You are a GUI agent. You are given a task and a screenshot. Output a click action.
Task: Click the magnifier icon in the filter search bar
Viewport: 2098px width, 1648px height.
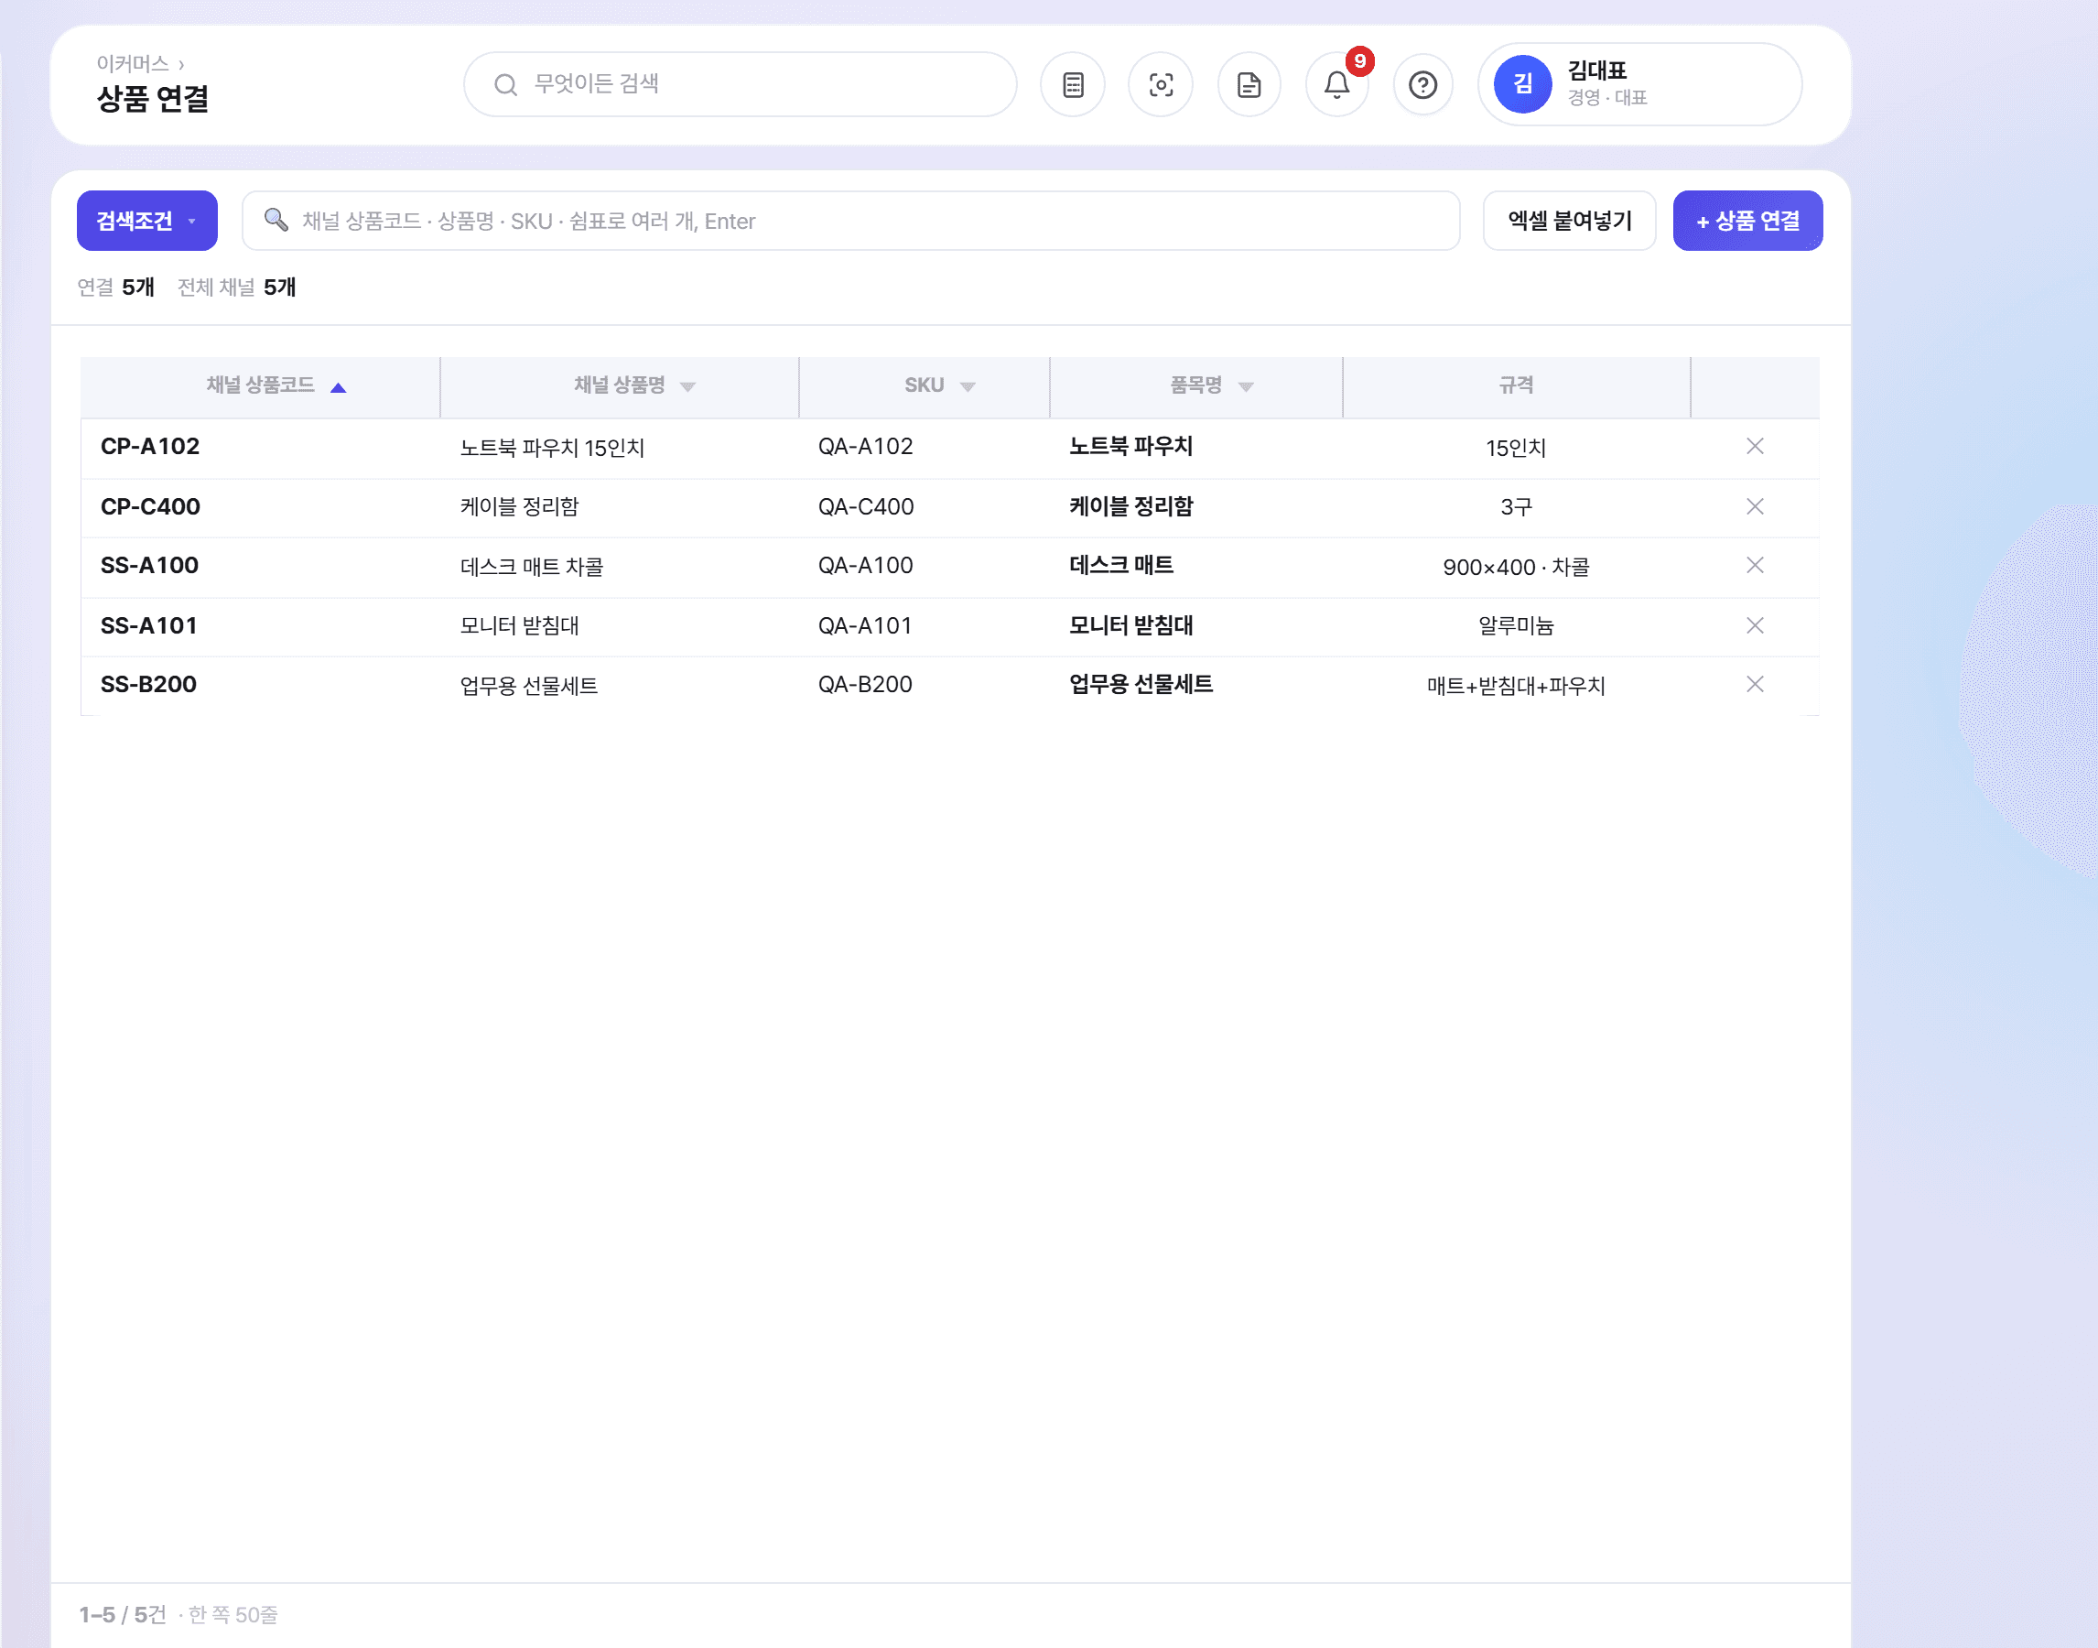click(x=276, y=220)
